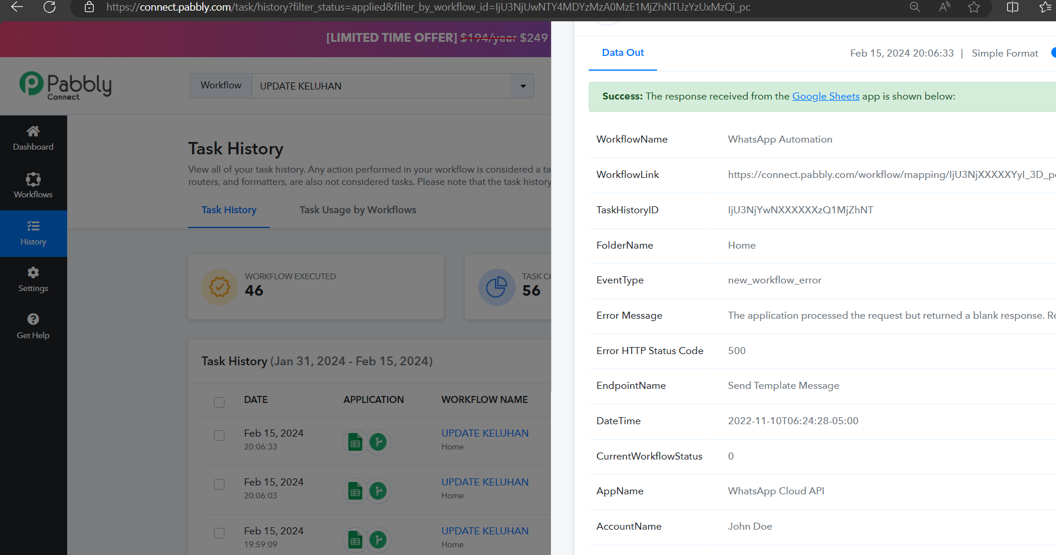This screenshot has width=1056, height=555.
Task: Click the DATE column header
Action: [x=256, y=399]
